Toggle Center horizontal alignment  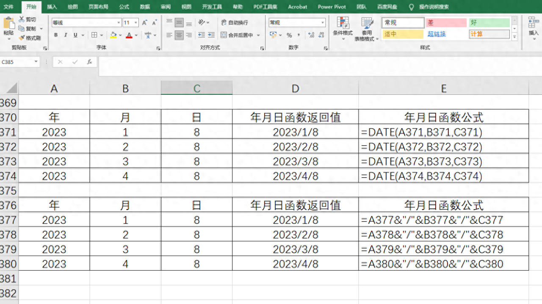[179, 35]
